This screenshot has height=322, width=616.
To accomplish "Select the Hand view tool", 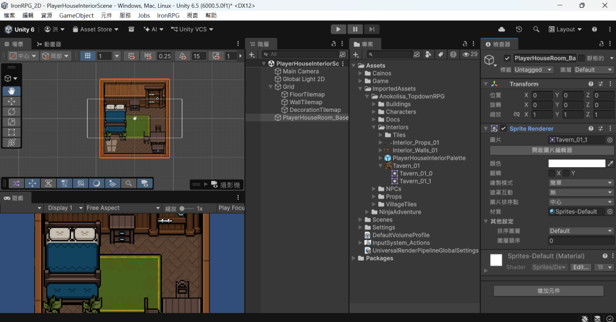I will coord(11,91).
